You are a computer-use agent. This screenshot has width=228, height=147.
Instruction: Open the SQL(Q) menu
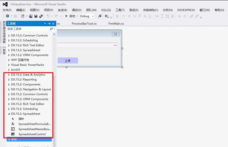click(x=106, y=10)
